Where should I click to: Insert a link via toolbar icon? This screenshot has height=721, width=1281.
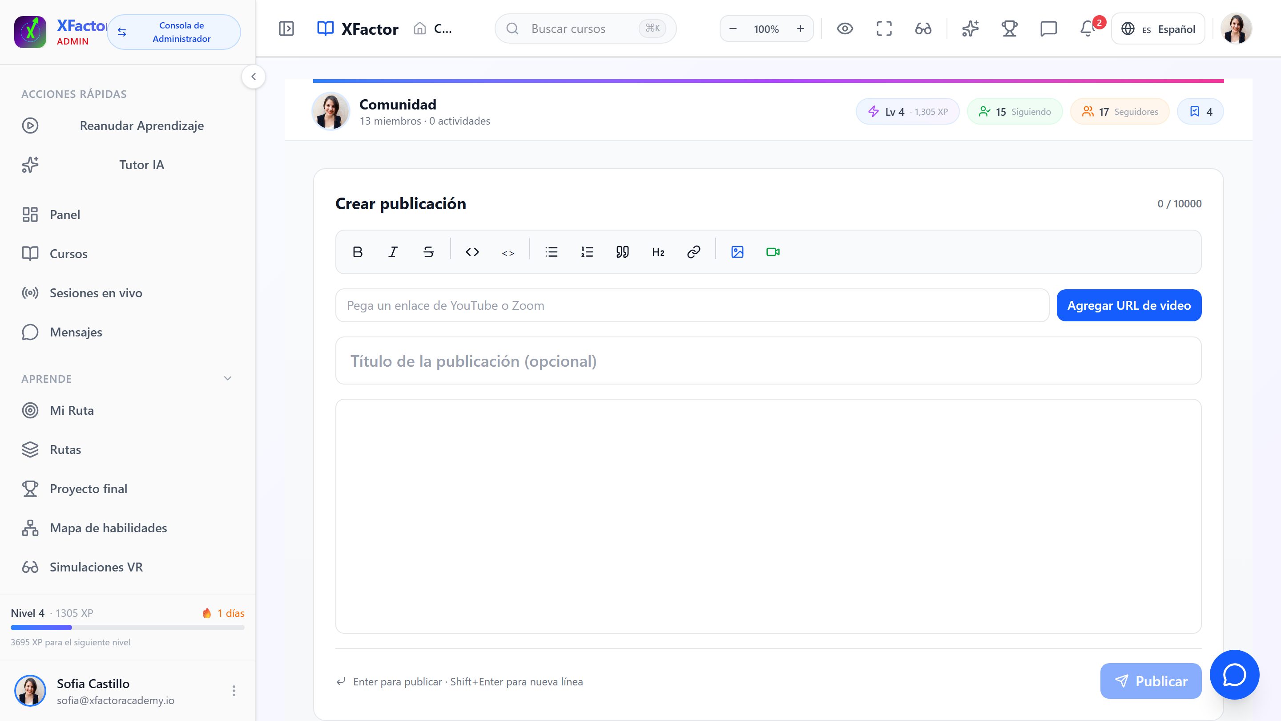click(694, 252)
